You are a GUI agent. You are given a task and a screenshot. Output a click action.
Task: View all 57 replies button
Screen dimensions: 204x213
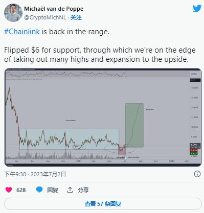click(103, 204)
